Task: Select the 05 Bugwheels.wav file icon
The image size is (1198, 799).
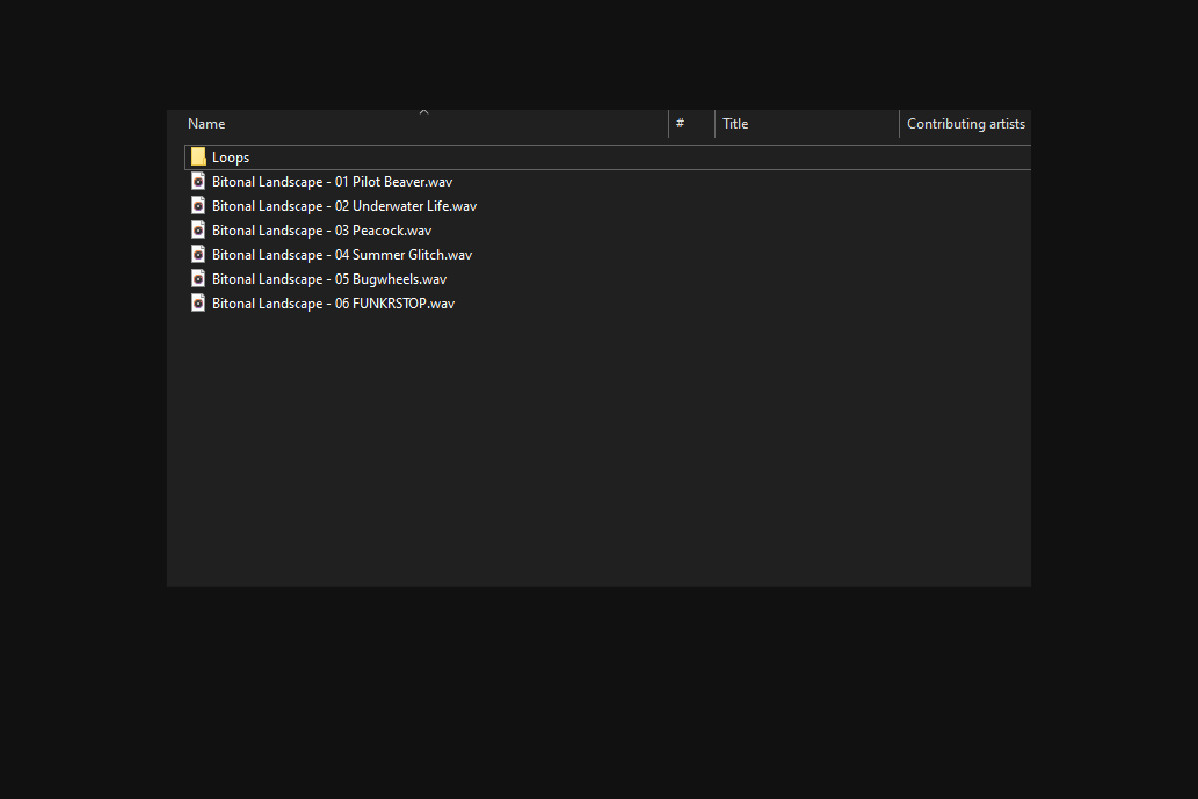Action: point(198,279)
